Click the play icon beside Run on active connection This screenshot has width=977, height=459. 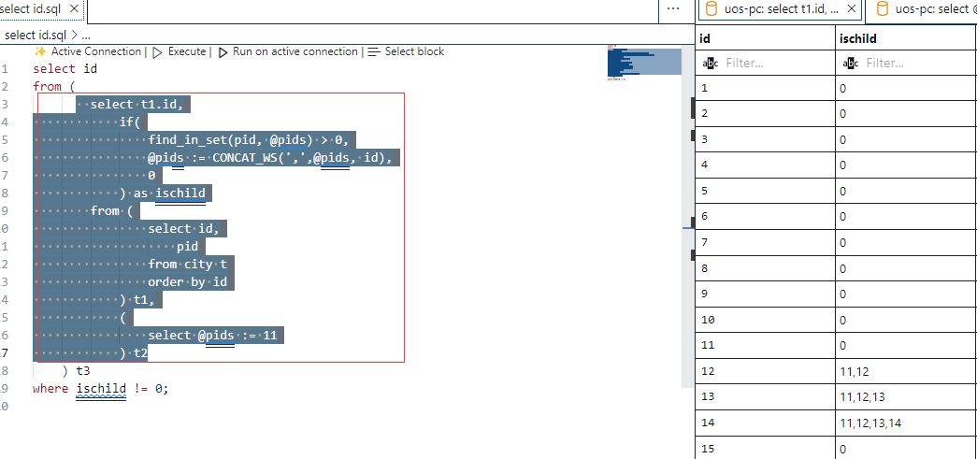coord(223,52)
